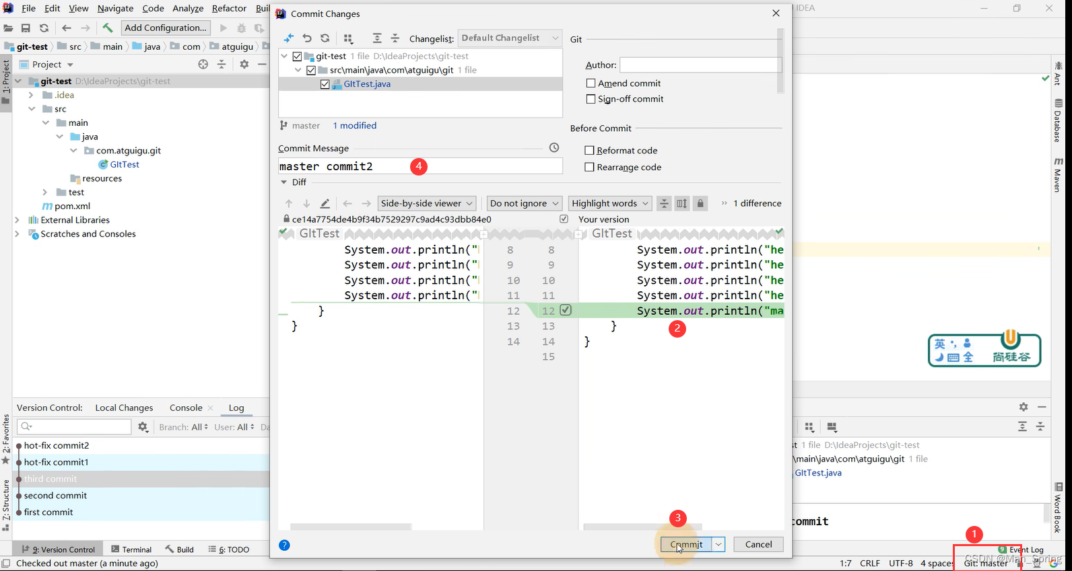
Task: Click the Rollback icon in Commit toolbar
Action: tap(307, 38)
